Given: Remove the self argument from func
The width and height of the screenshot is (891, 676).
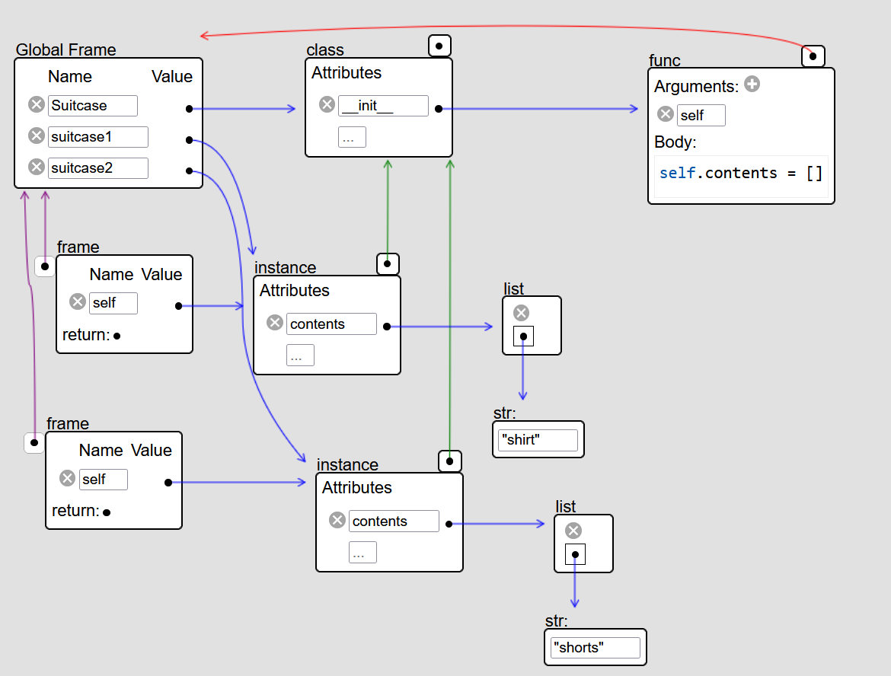Looking at the screenshot, I should [665, 115].
